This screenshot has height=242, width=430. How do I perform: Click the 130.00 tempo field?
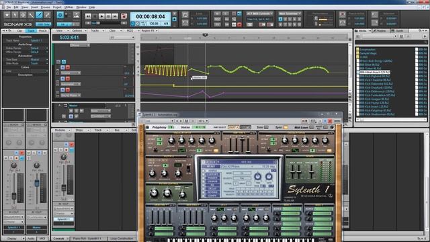tap(154, 24)
